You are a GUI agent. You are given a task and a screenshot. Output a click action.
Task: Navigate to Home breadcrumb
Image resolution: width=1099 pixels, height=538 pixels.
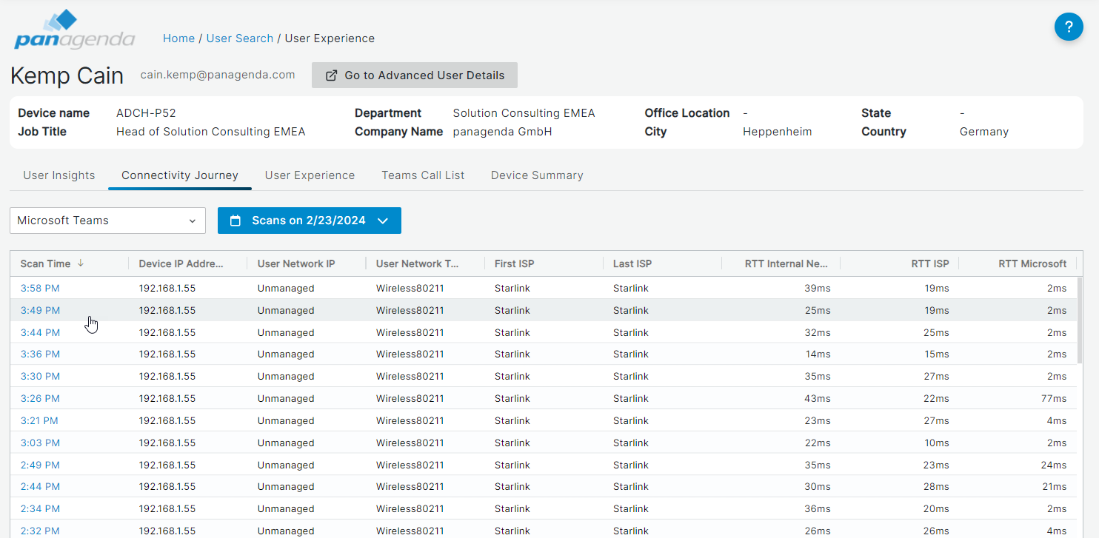(178, 38)
